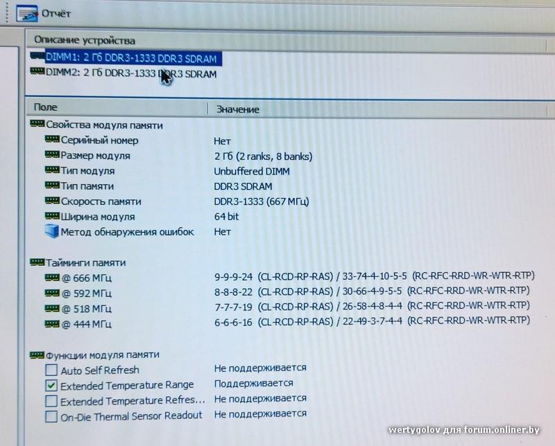Viewport: 555px width, 446px height.
Task: Click the DIMM1 memory module icon
Action: tap(37, 56)
